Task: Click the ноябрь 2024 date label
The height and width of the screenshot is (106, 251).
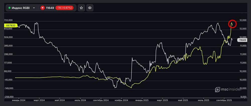Action: tap(121, 100)
